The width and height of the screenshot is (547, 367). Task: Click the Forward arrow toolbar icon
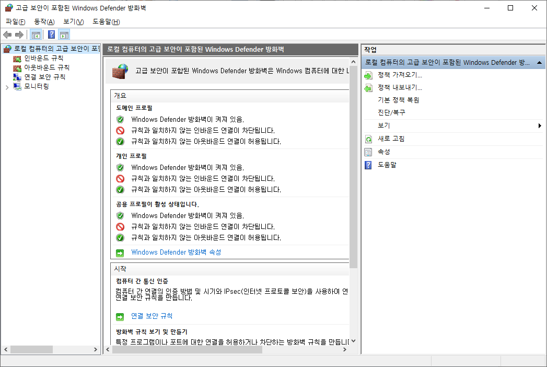pos(19,35)
